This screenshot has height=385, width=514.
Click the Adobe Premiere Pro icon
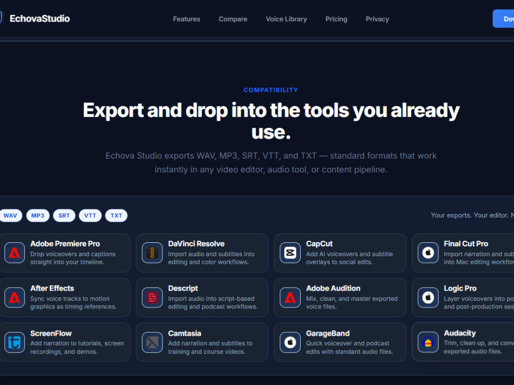tap(14, 253)
